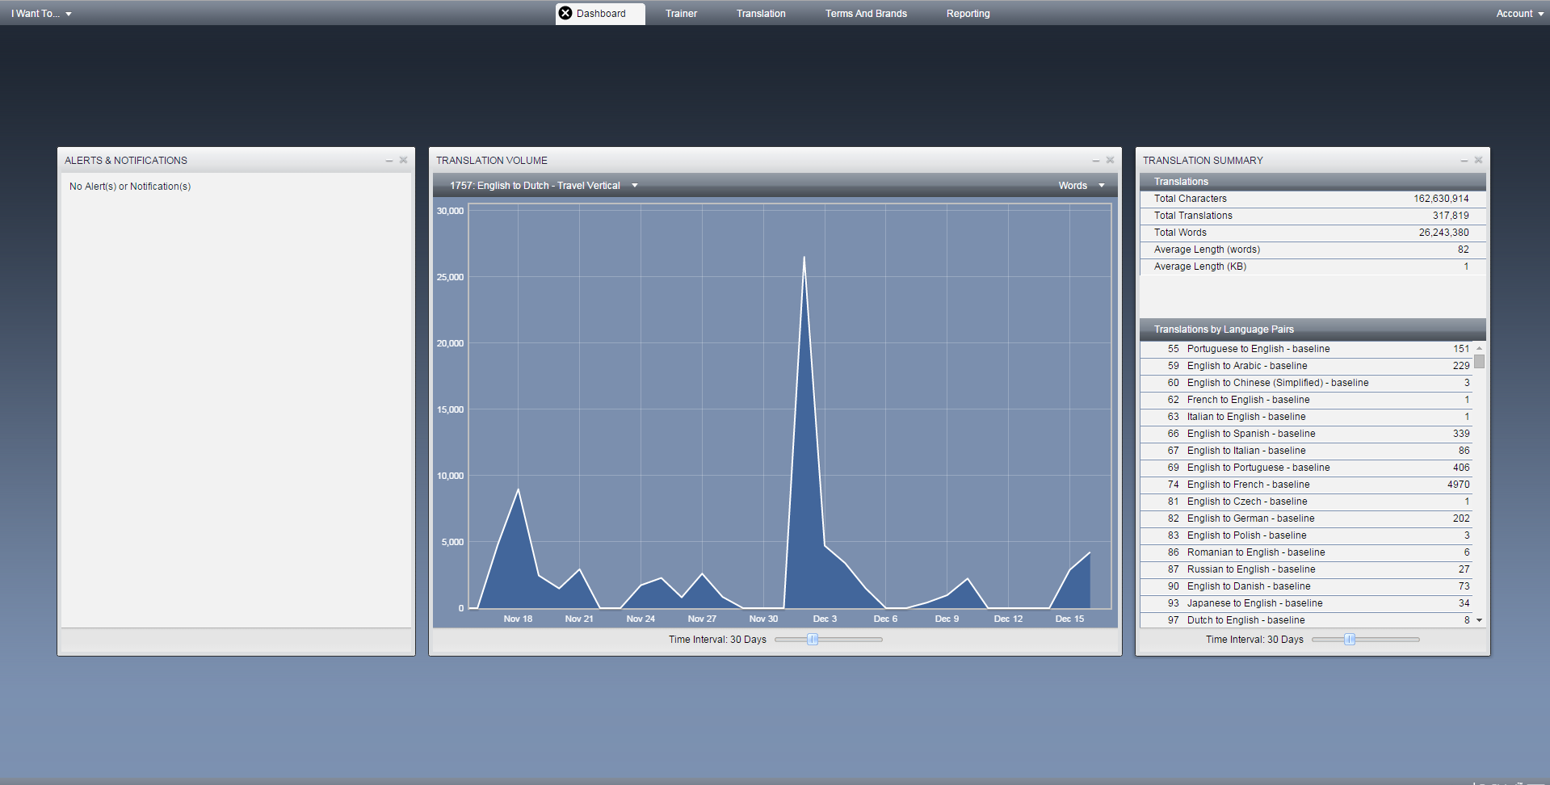This screenshot has width=1550, height=785.
Task: Minimize the Translation Volume panel
Action: 1096,161
